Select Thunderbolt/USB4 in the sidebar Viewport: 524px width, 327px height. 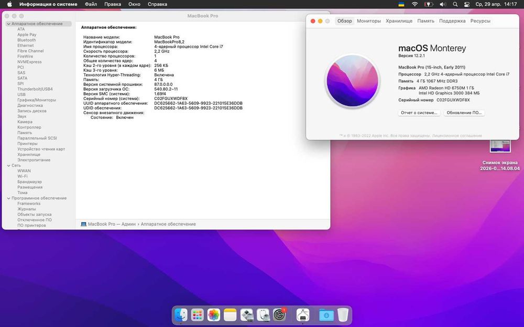click(x=35, y=89)
